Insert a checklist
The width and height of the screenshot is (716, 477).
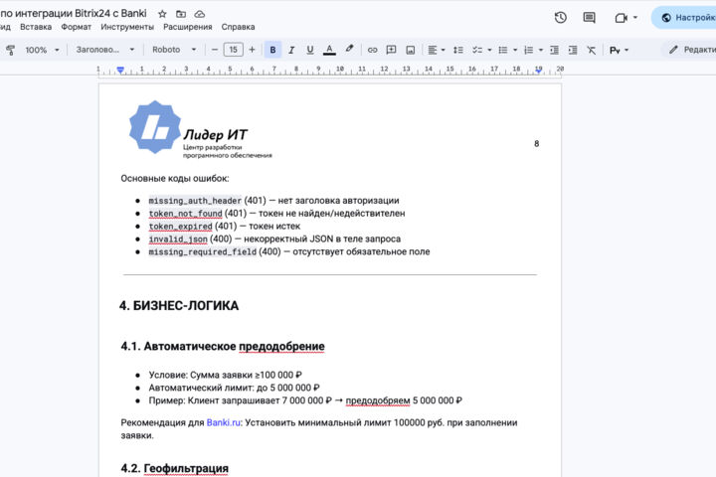point(477,50)
